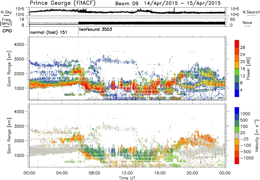Viewport: 260px width, 180px height.
Task: Click the light green 12–16 dB Power color bar segment
Action: point(237,72)
